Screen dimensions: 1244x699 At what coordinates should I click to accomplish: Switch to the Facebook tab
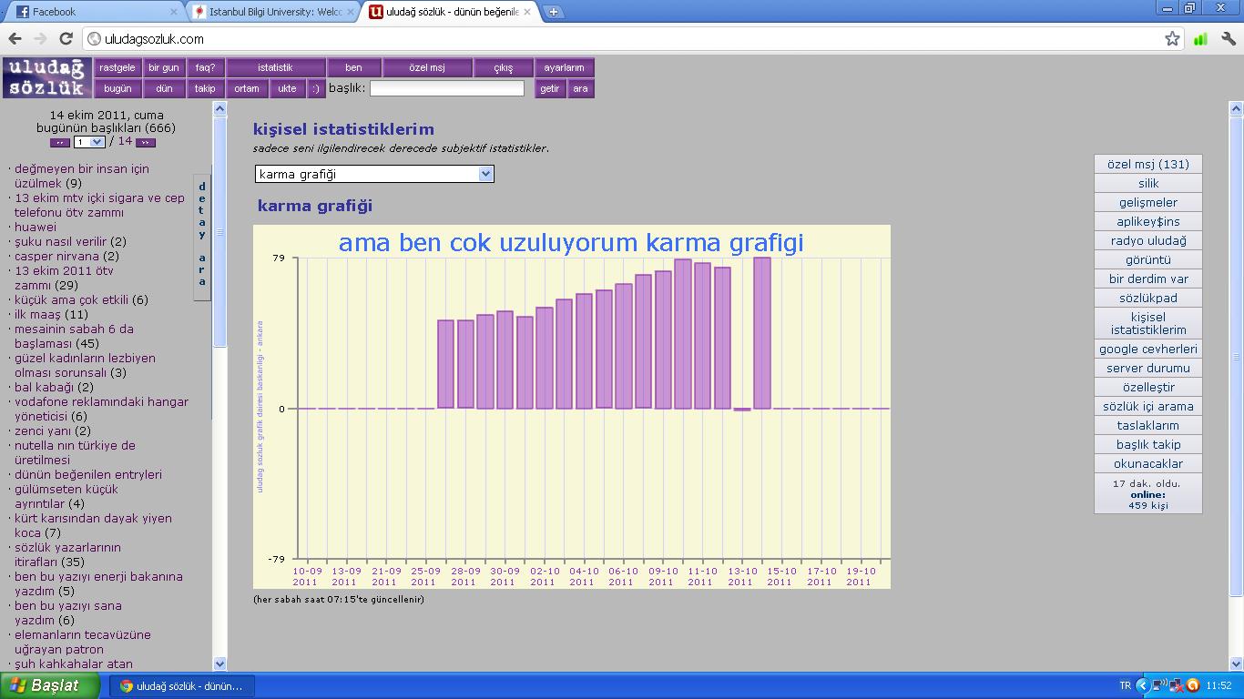(96, 12)
